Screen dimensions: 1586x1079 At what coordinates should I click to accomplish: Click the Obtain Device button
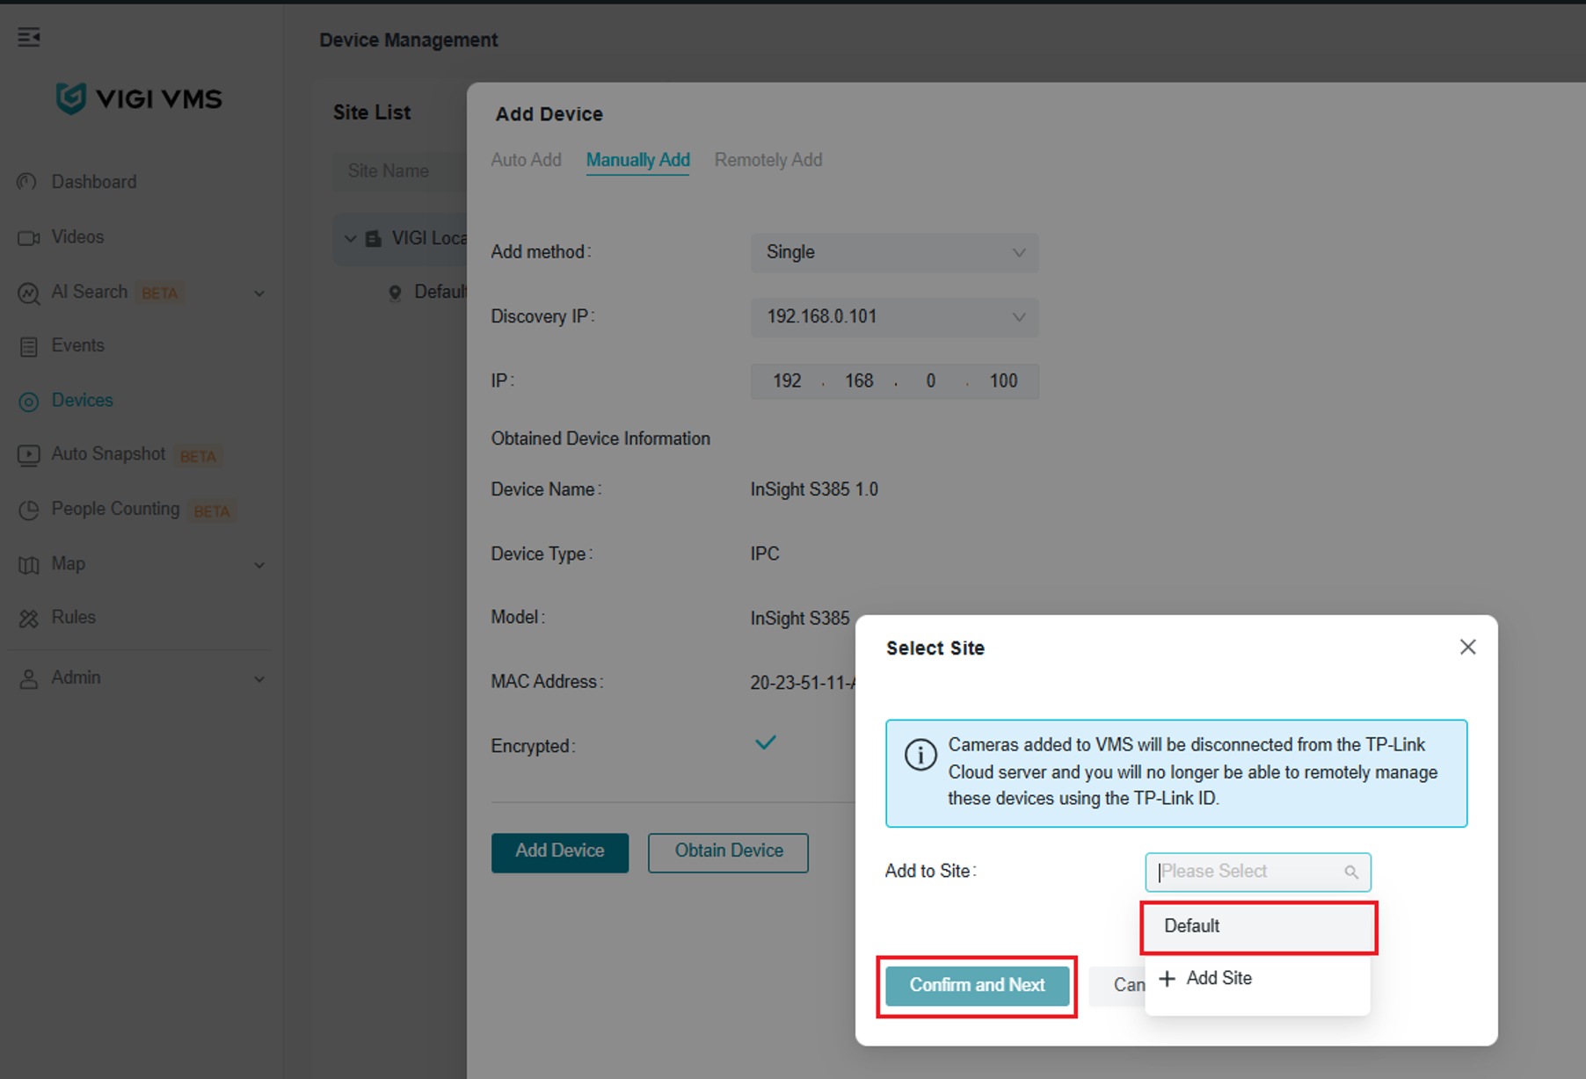click(x=728, y=851)
